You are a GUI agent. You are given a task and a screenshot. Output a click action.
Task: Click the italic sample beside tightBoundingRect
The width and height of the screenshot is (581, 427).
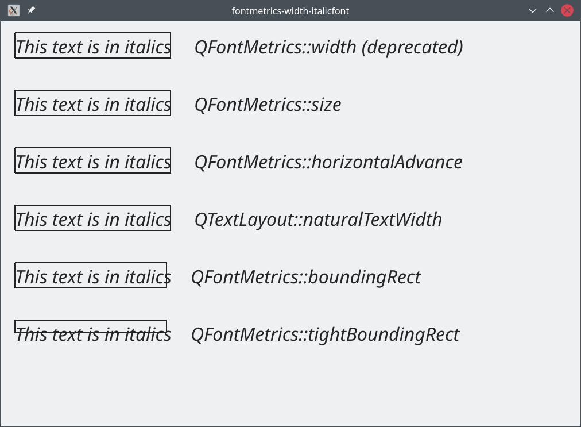92,334
